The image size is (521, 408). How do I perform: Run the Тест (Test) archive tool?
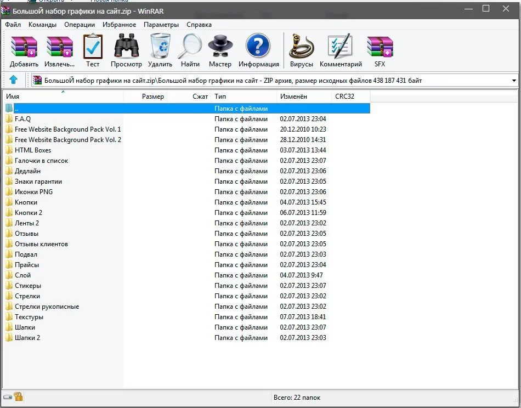click(93, 47)
